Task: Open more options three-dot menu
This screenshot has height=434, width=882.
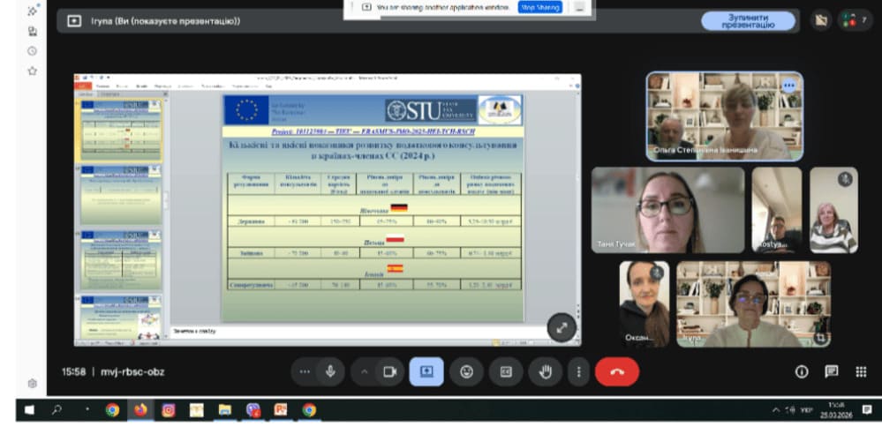Action: (578, 372)
